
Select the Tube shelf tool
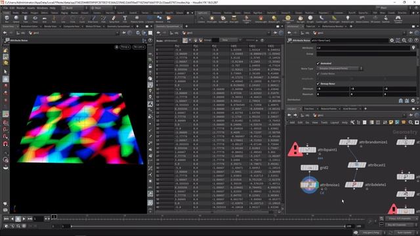(x=26, y=19)
